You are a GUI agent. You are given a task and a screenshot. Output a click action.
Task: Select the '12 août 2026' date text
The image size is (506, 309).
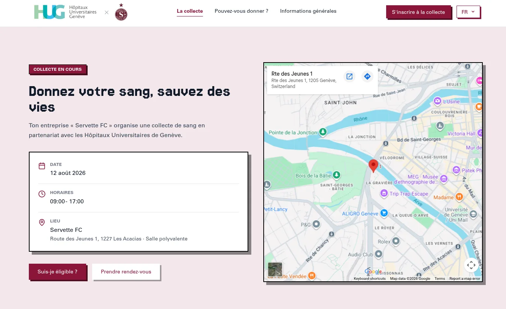pos(68,173)
